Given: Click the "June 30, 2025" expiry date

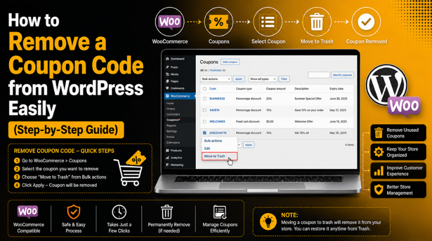Looking at the screenshot, I should [338, 98].
